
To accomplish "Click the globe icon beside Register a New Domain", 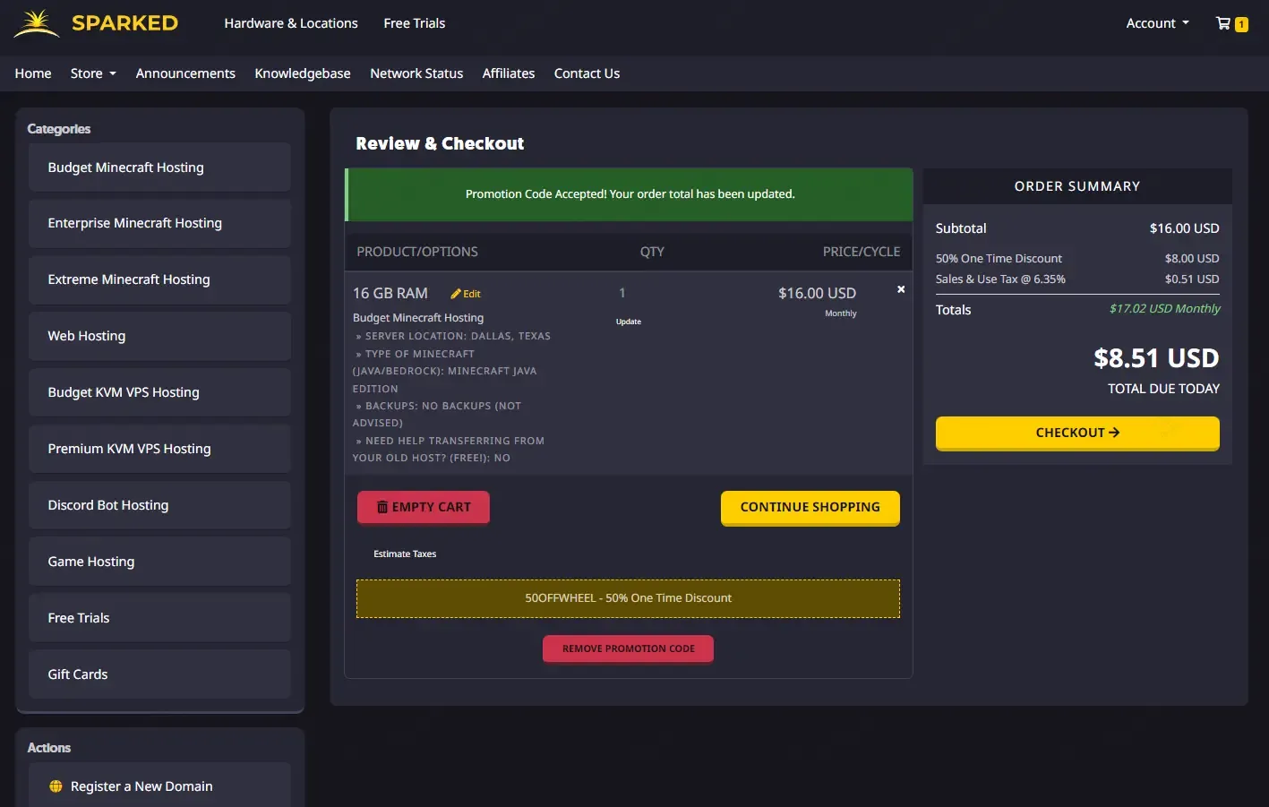I will (56, 786).
